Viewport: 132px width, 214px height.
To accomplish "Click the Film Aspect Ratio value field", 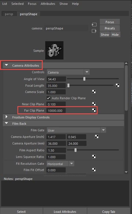I will tap(56, 150).
